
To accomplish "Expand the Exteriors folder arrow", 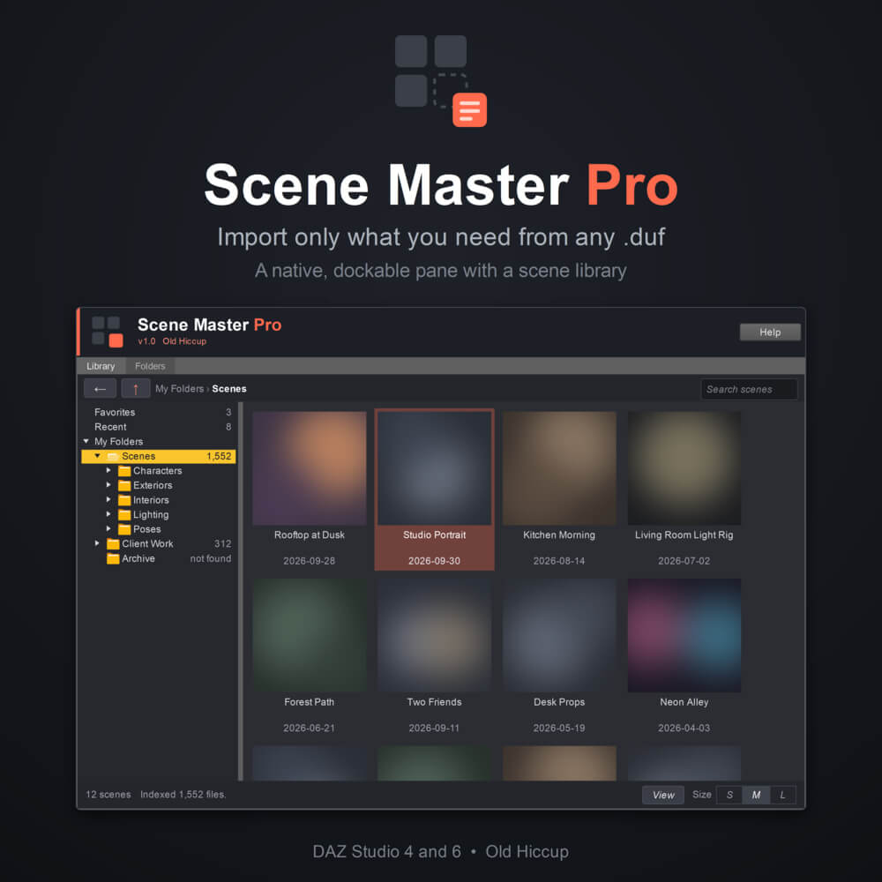I will pyautogui.click(x=108, y=485).
